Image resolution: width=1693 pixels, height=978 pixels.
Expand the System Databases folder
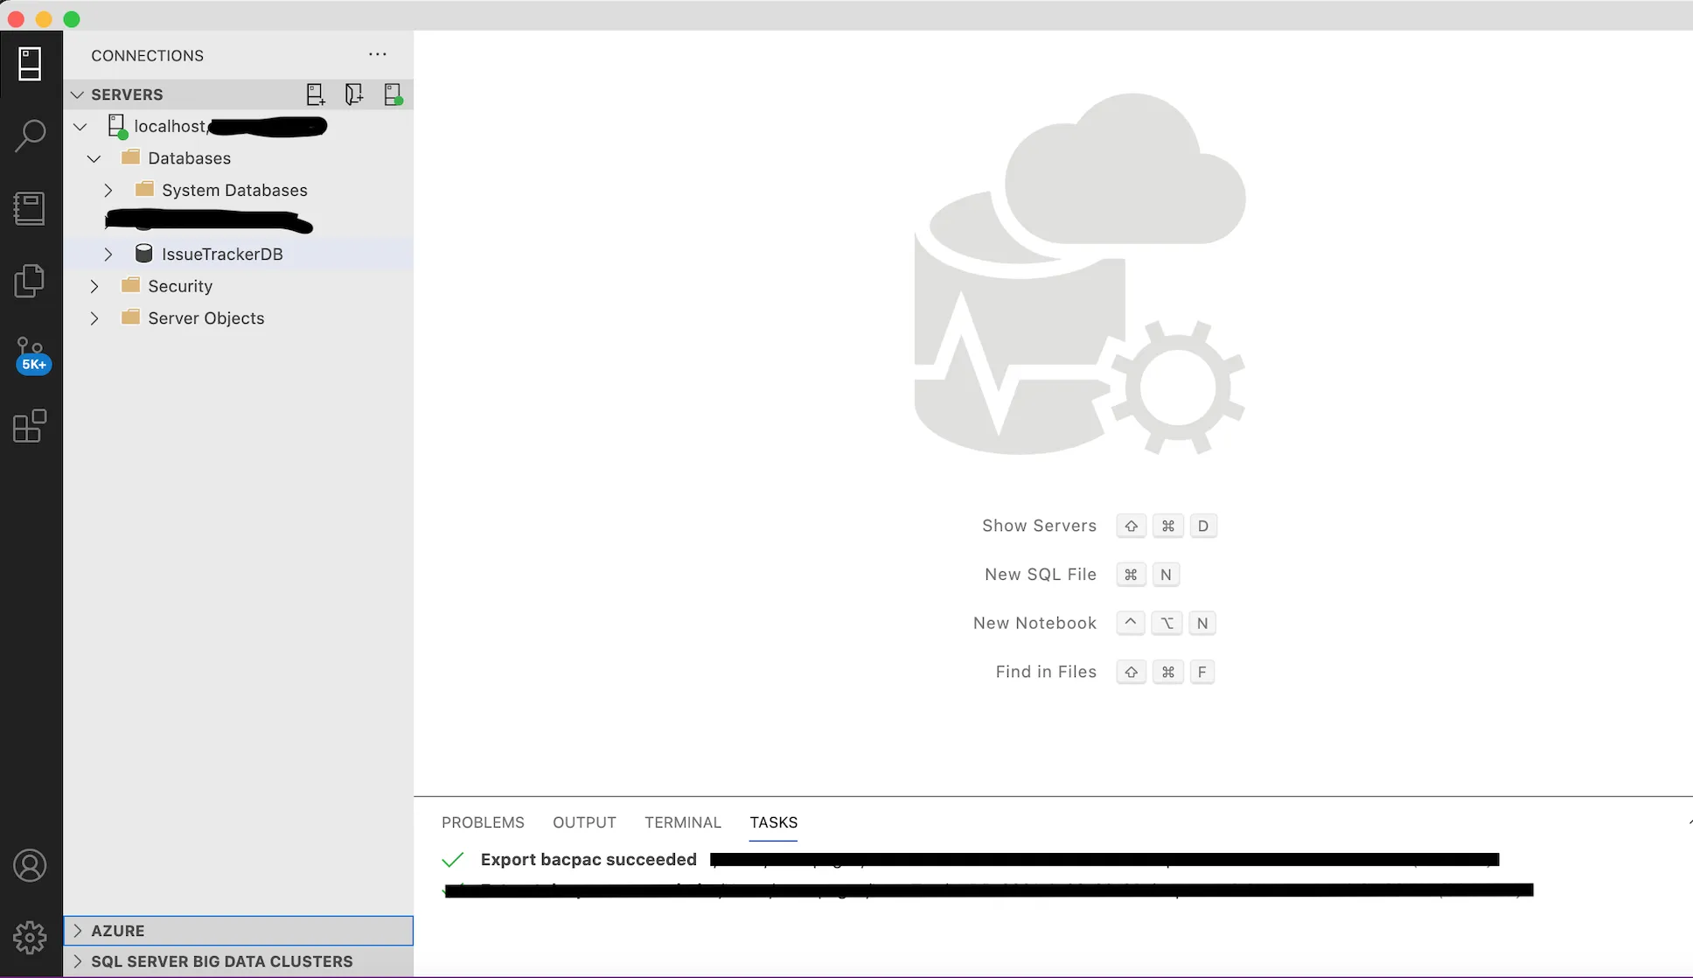coord(108,191)
